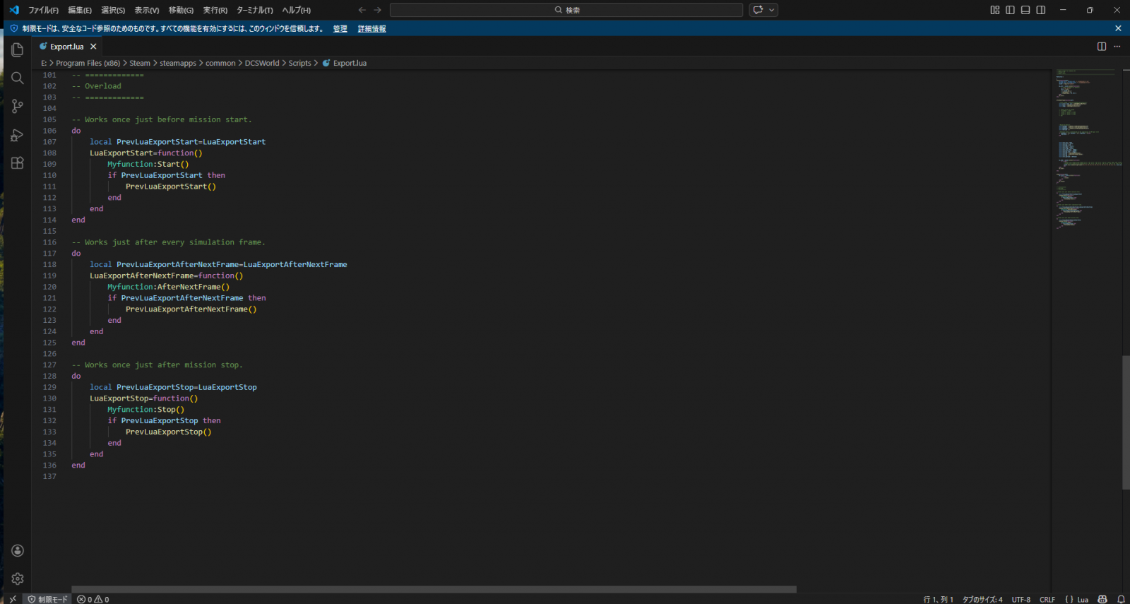Open notifications bell icon
This screenshot has height=604, width=1130.
click(1121, 599)
